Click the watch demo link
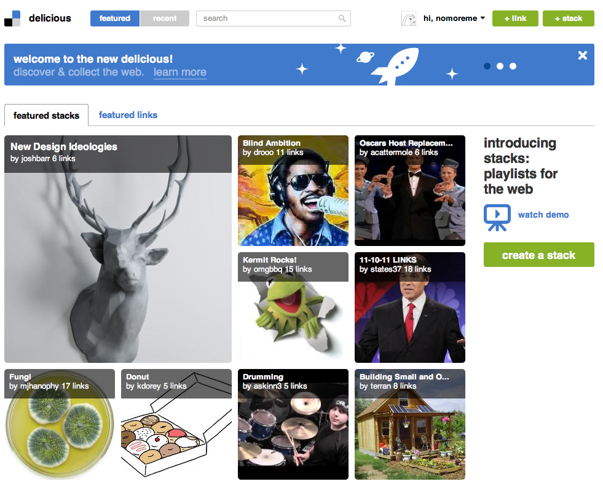 coord(543,215)
